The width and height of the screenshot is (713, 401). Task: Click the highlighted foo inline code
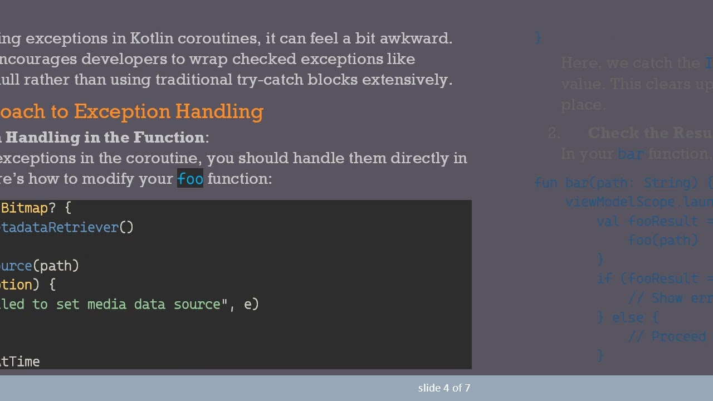tap(190, 179)
